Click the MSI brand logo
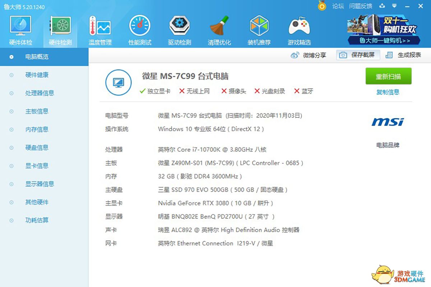The image size is (431, 287). (x=388, y=122)
